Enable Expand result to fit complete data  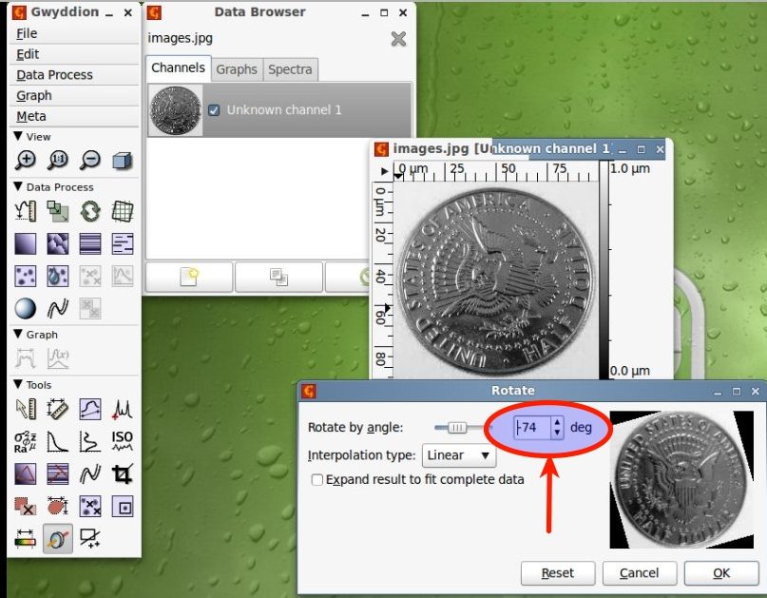tap(317, 479)
